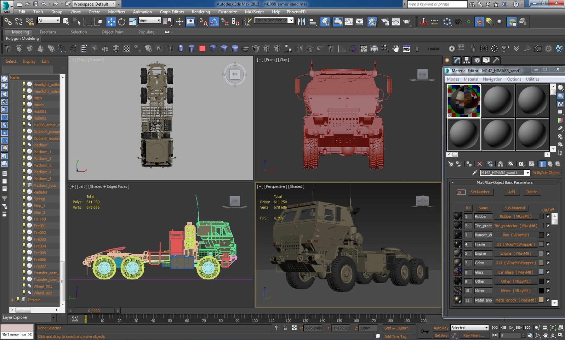Image resolution: width=565 pixels, height=340 pixels.
Task: Go to animation start
Action: click(x=494, y=328)
